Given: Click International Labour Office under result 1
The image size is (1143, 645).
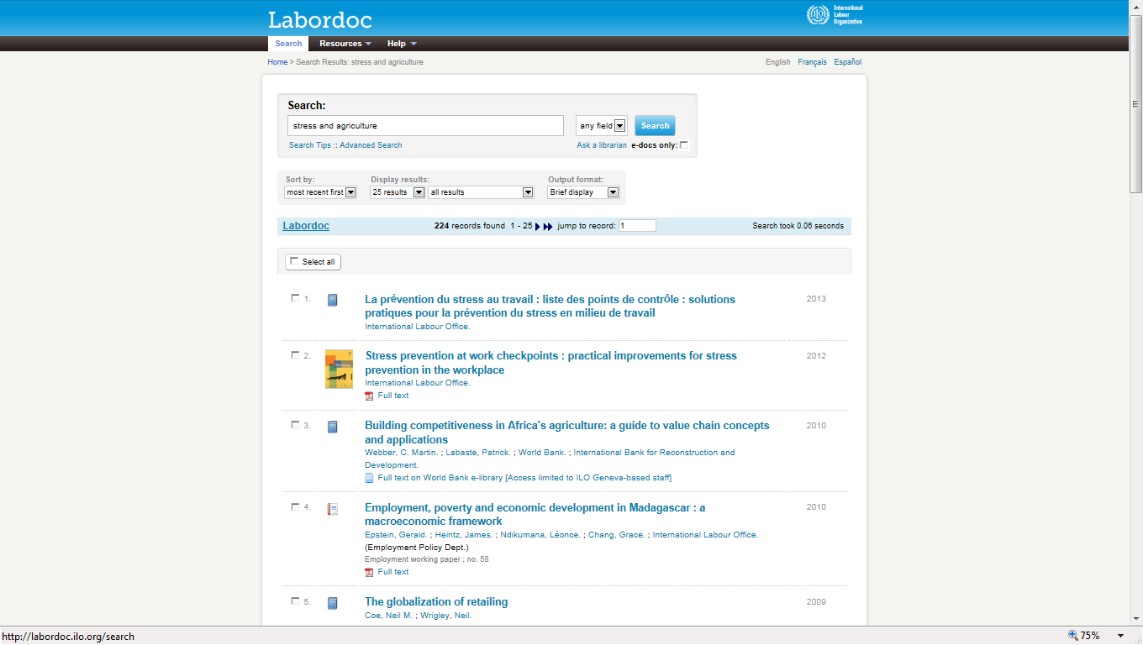Looking at the screenshot, I should click(418, 327).
